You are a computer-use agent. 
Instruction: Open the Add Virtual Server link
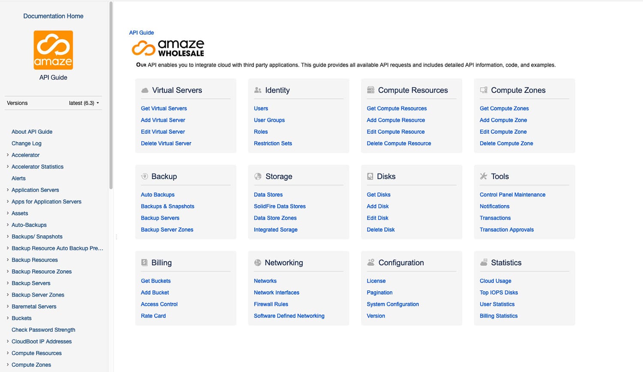(x=163, y=120)
